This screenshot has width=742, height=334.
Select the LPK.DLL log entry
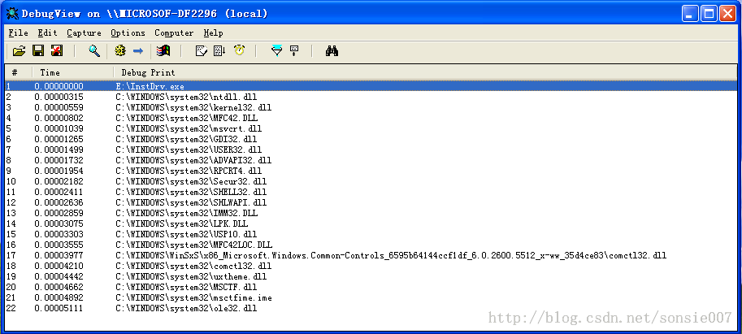pyautogui.click(x=371, y=223)
